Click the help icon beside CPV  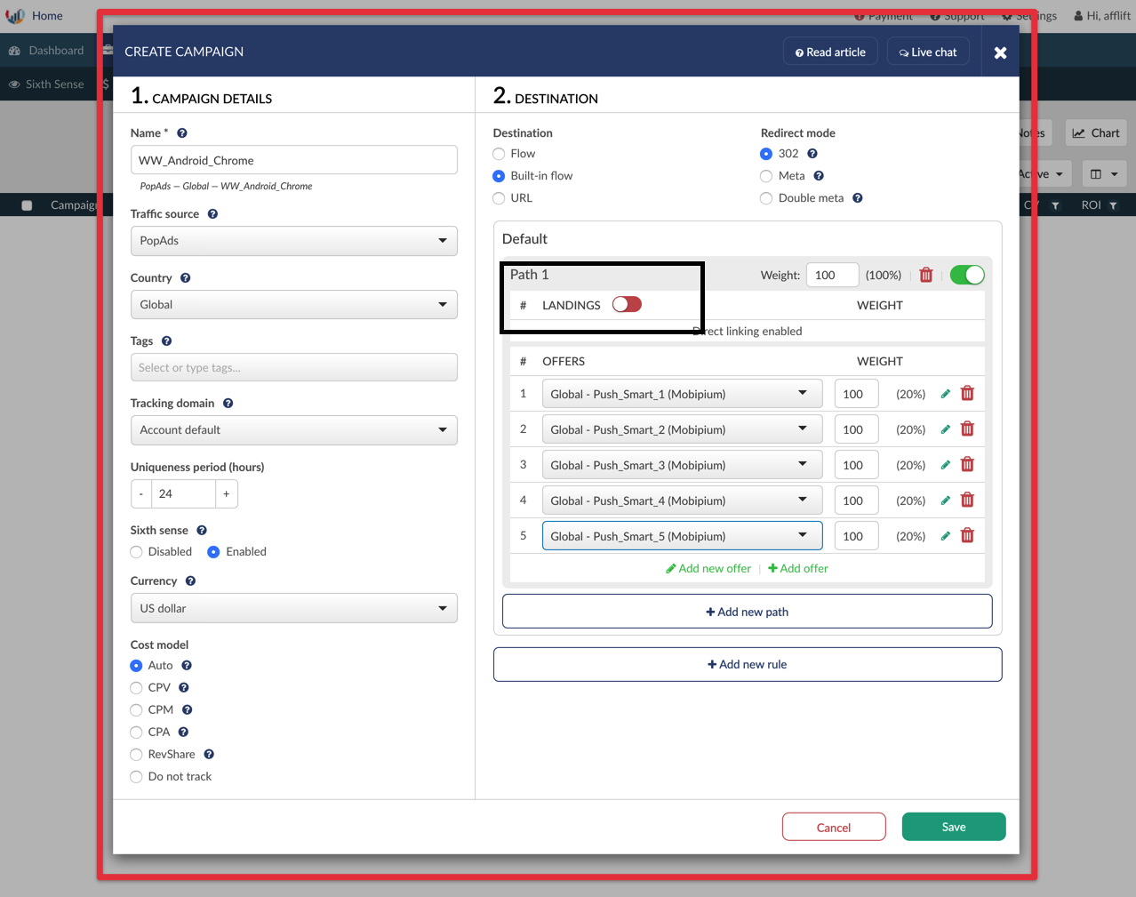(x=184, y=688)
